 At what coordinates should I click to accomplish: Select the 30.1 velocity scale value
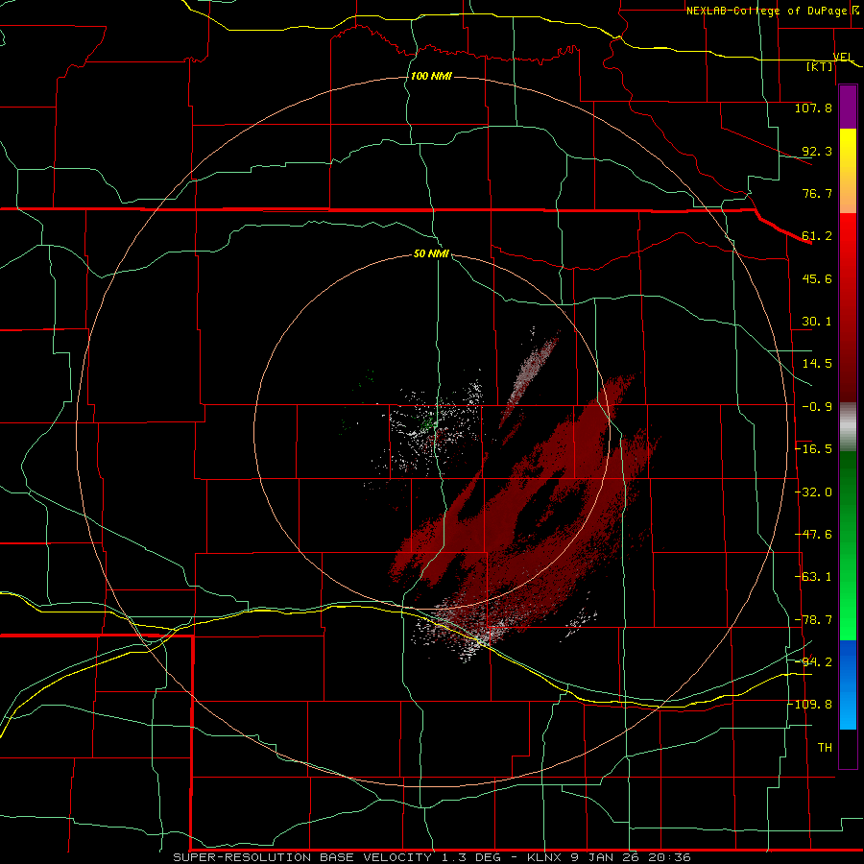pyautogui.click(x=817, y=322)
